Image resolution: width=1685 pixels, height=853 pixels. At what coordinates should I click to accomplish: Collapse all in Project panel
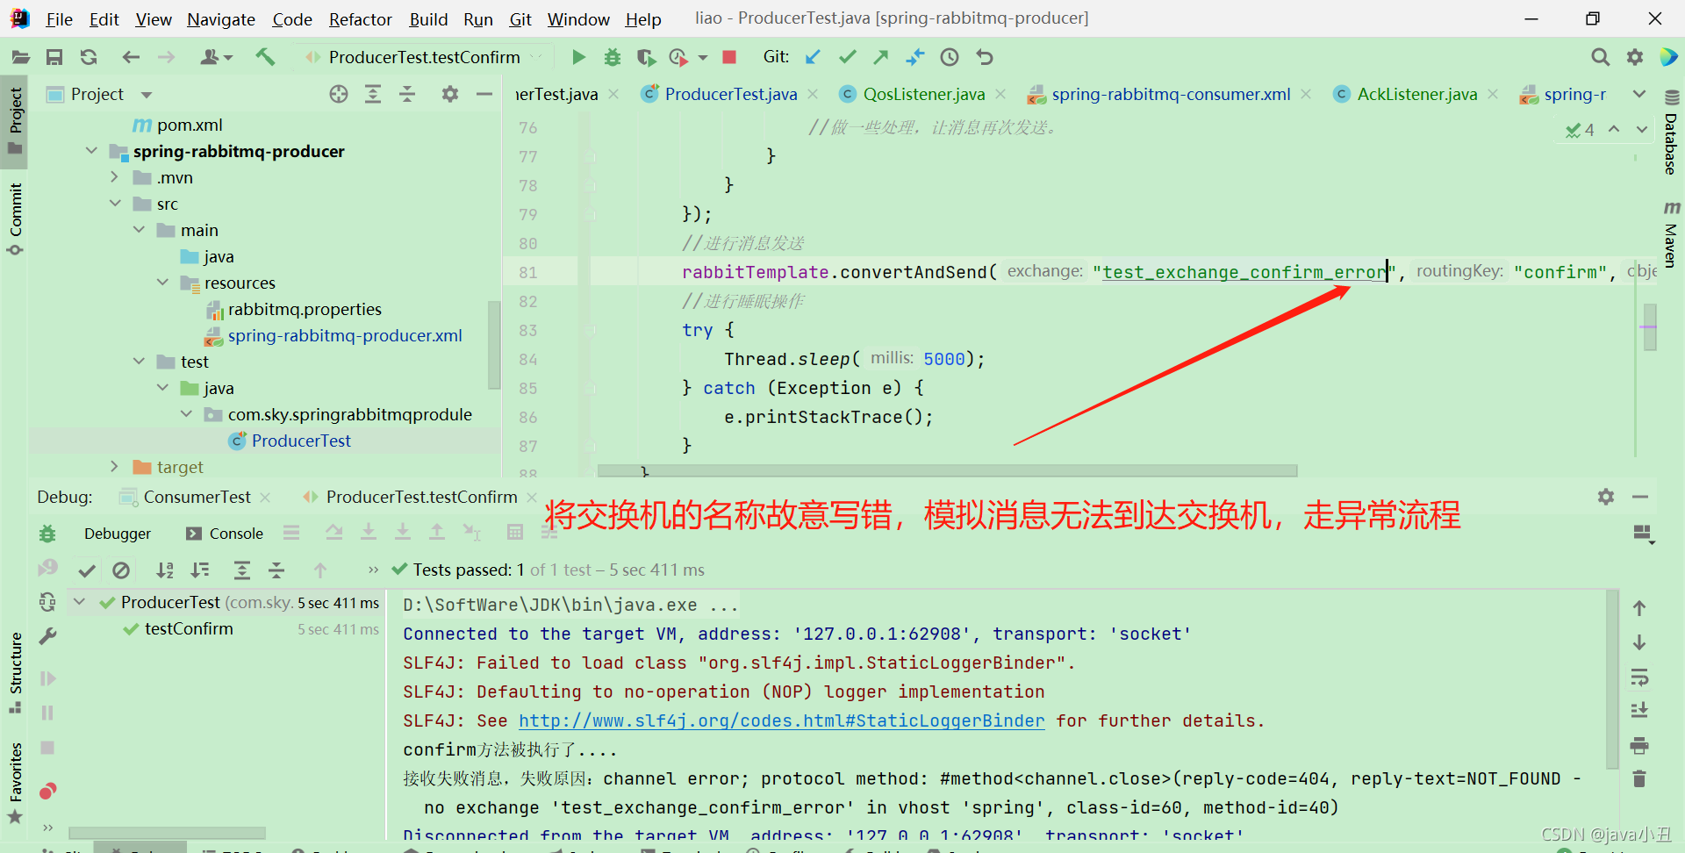tap(407, 94)
